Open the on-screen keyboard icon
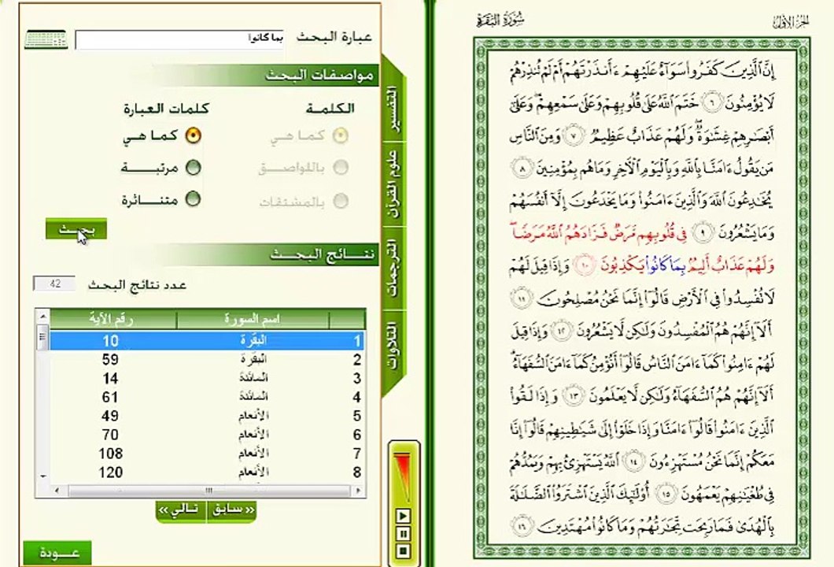The width and height of the screenshot is (834, 567). click(x=46, y=39)
